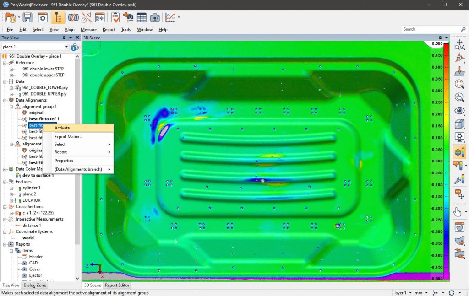
Task: Open the Measure toolbar icon
Action: (x=86, y=17)
